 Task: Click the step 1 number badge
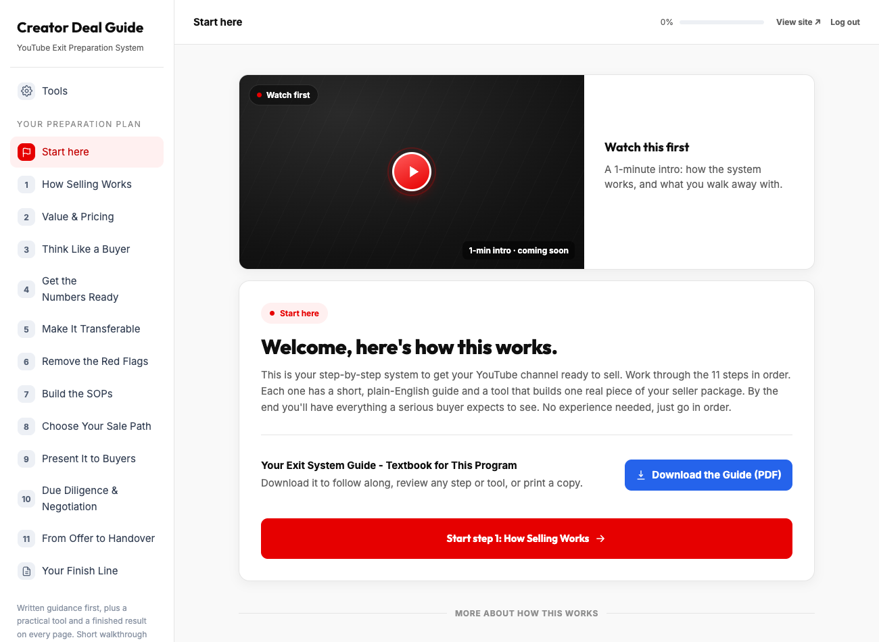click(26, 184)
